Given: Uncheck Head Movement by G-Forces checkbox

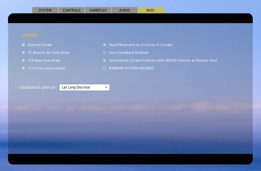Looking at the screenshot, I should tap(104, 45).
